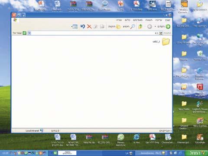Click the green Forward arrow button (הקדם)

pyautogui.click(x=164, y=26)
